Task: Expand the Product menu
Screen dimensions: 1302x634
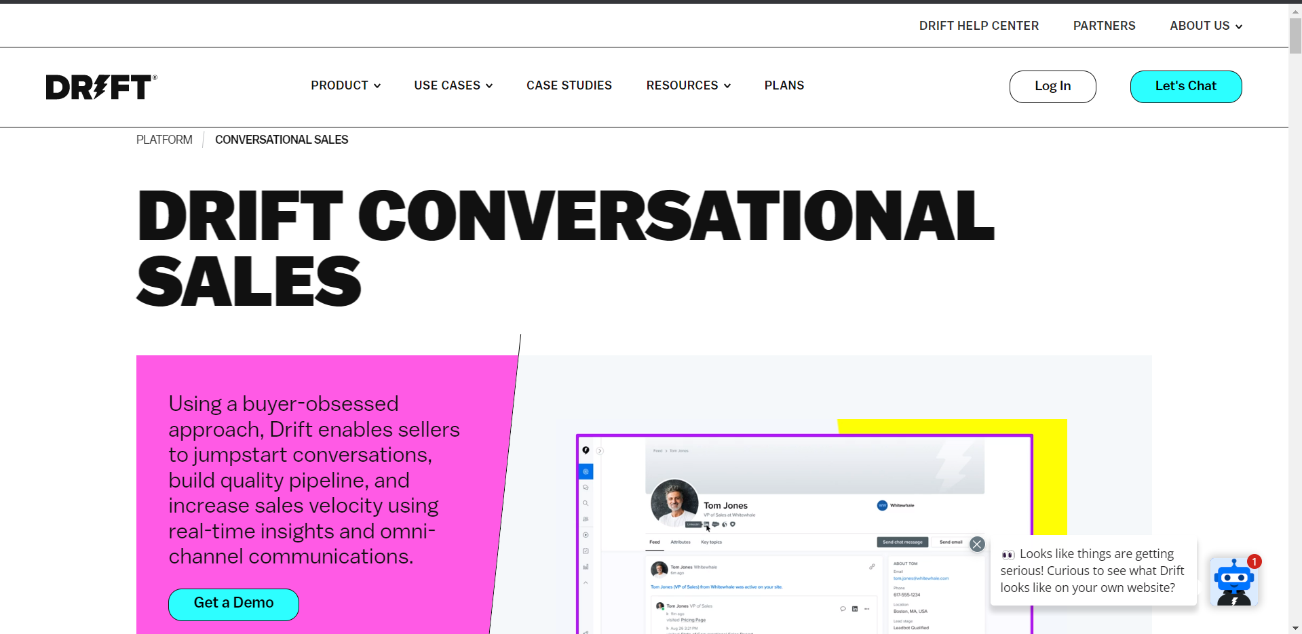Action: 345,85
